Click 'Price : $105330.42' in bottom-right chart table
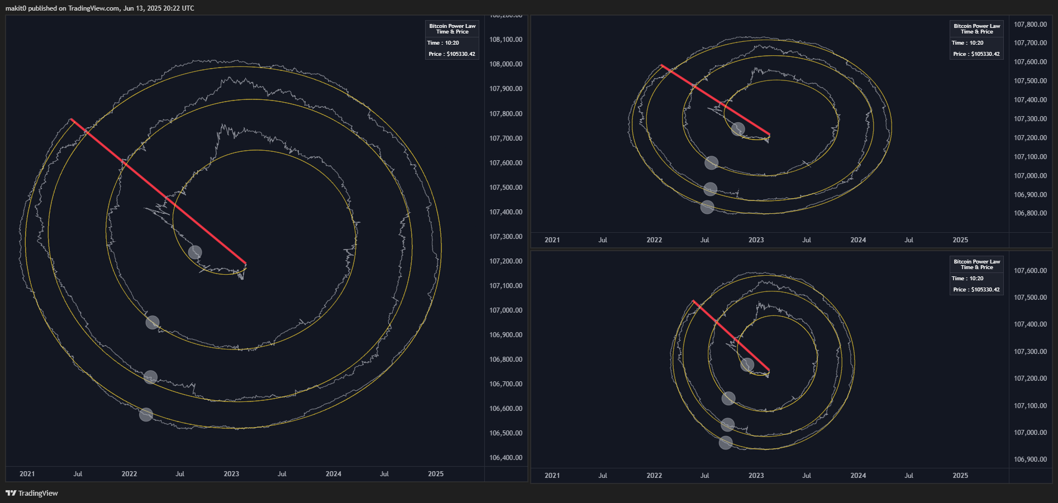This screenshot has height=503, width=1058. click(976, 290)
